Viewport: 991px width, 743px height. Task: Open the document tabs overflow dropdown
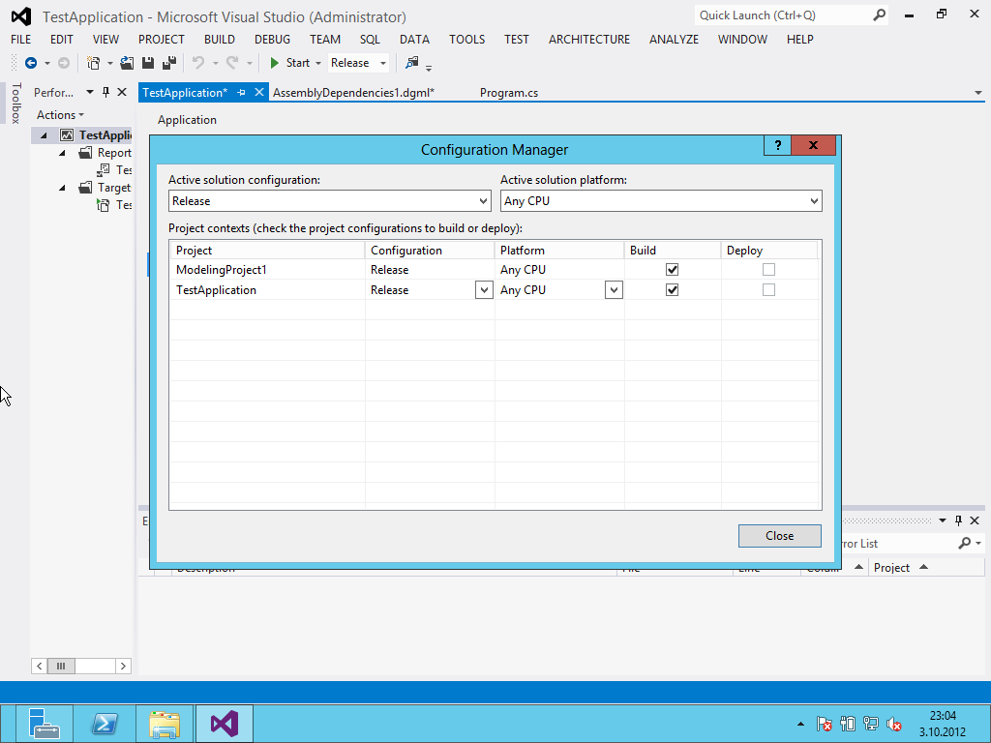[978, 93]
